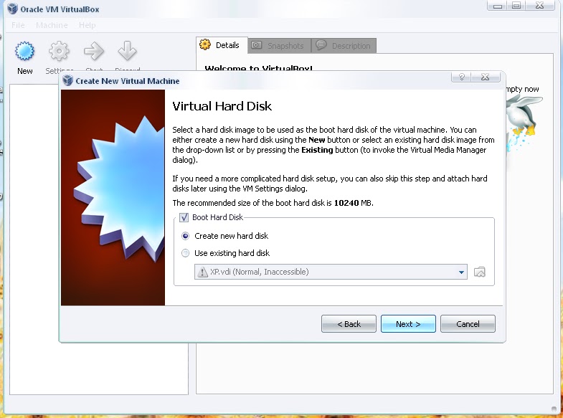Click the warning icon beside XP.vdi

202,272
